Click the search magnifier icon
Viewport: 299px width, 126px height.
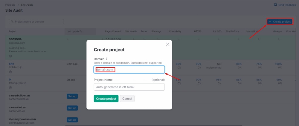(x=12, y=22)
